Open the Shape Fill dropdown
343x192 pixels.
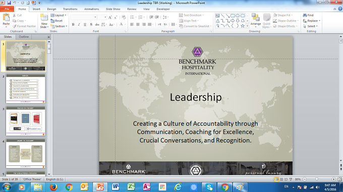283,15
